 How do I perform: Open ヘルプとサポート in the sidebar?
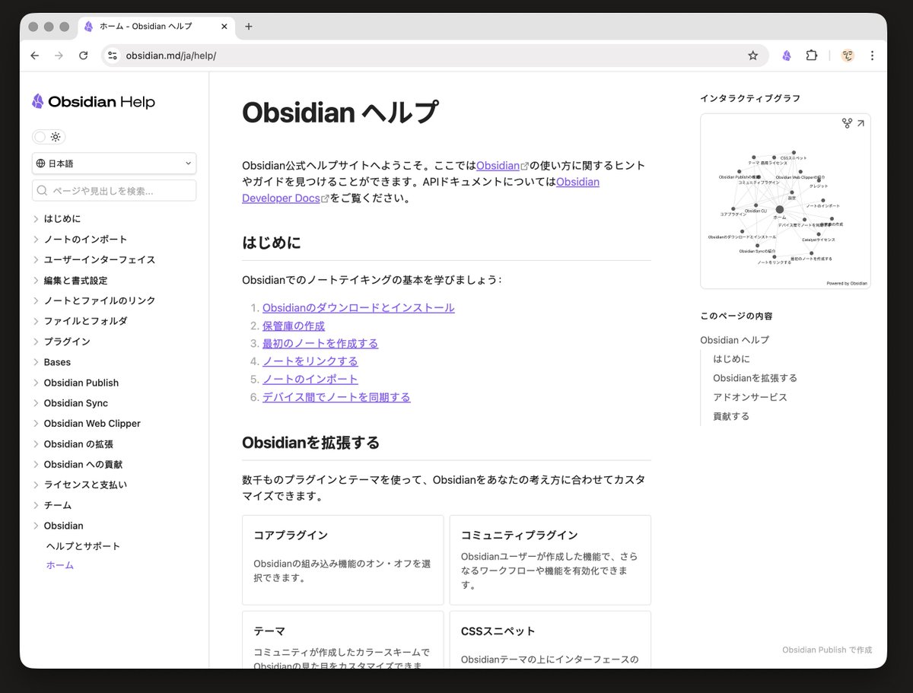tap(83, 546)
